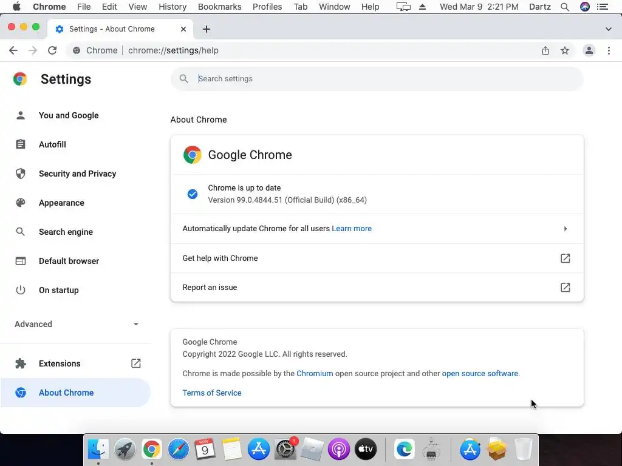Open Finder from the Dock
The height and width of the screenshot is (466, 622).
pyautogui.click(x=98, y=449)
